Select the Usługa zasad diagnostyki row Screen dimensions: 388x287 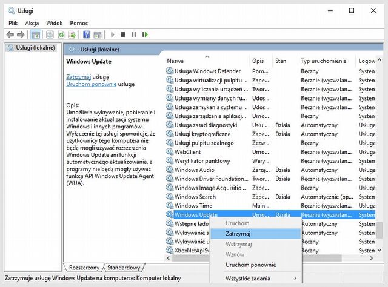click(270, 125)
